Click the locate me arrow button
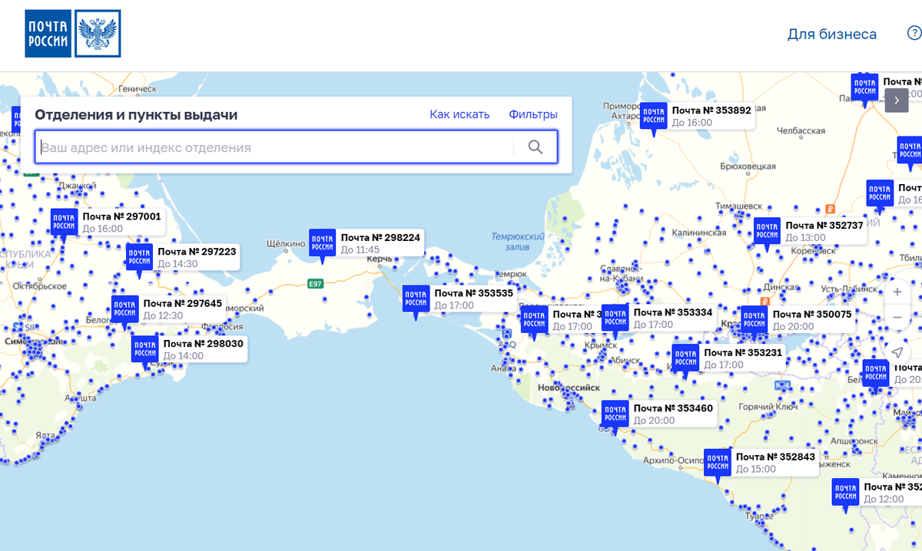 click(x=897, y=352)
